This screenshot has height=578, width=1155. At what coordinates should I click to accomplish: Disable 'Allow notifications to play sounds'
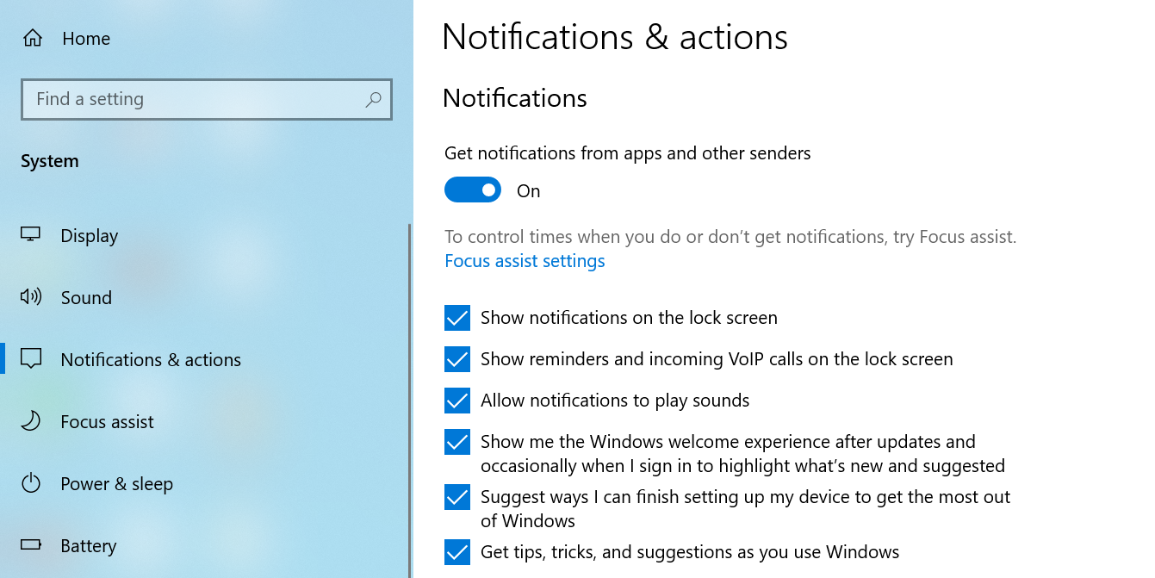point(456,401)
